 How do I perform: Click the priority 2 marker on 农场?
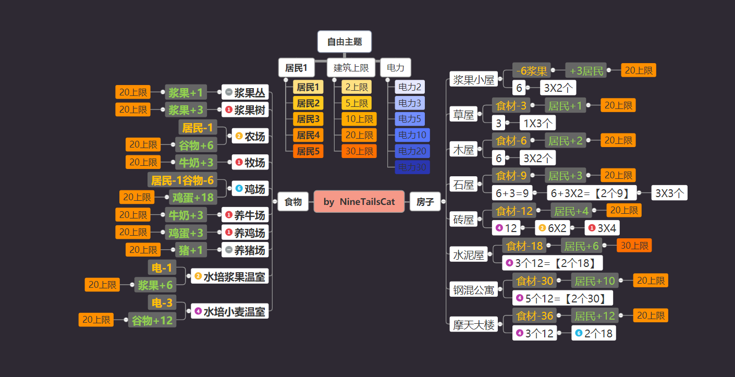click(x=239, y=137)
